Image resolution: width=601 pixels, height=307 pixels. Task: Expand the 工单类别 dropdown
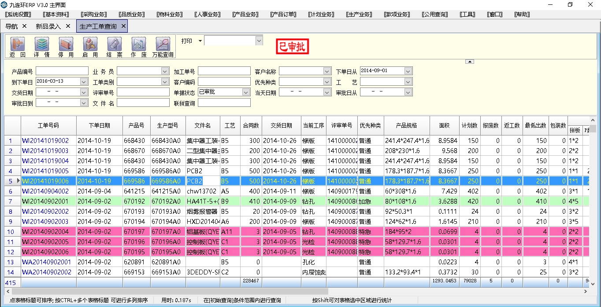[x=165, y=81]
